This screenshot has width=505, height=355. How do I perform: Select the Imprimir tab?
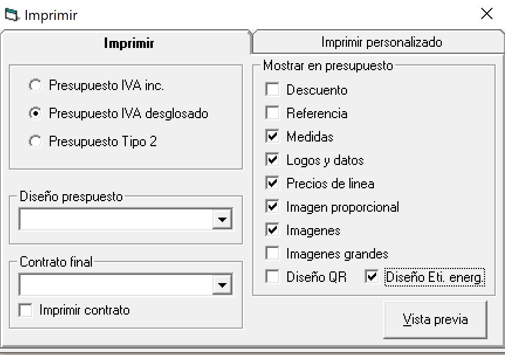pos(129,43)
